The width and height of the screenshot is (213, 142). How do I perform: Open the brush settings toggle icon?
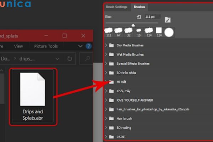pos(168,19)
